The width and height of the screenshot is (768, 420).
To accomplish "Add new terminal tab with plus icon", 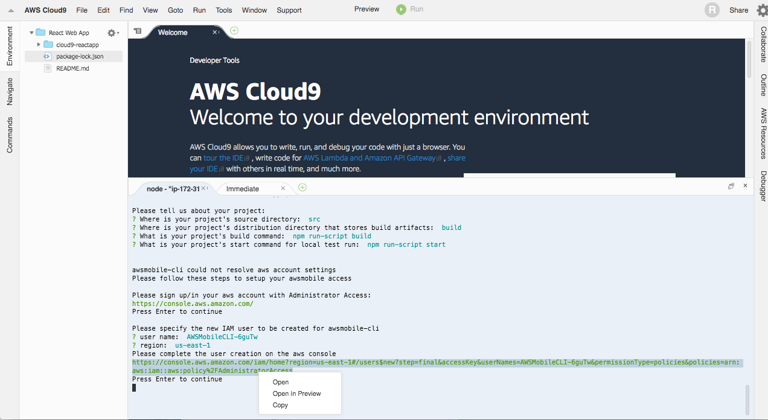I will (x=302, y=187).
